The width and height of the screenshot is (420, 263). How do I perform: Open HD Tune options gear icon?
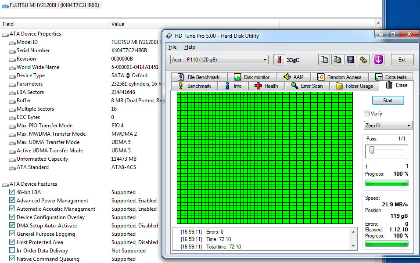tap(363, 60)
